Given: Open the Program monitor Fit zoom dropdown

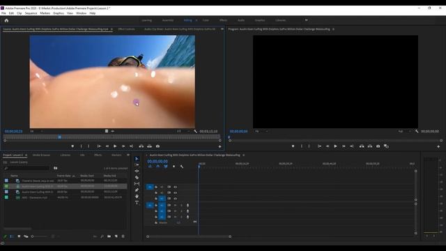Looking at the screenshot, I should tap(261, 131).
